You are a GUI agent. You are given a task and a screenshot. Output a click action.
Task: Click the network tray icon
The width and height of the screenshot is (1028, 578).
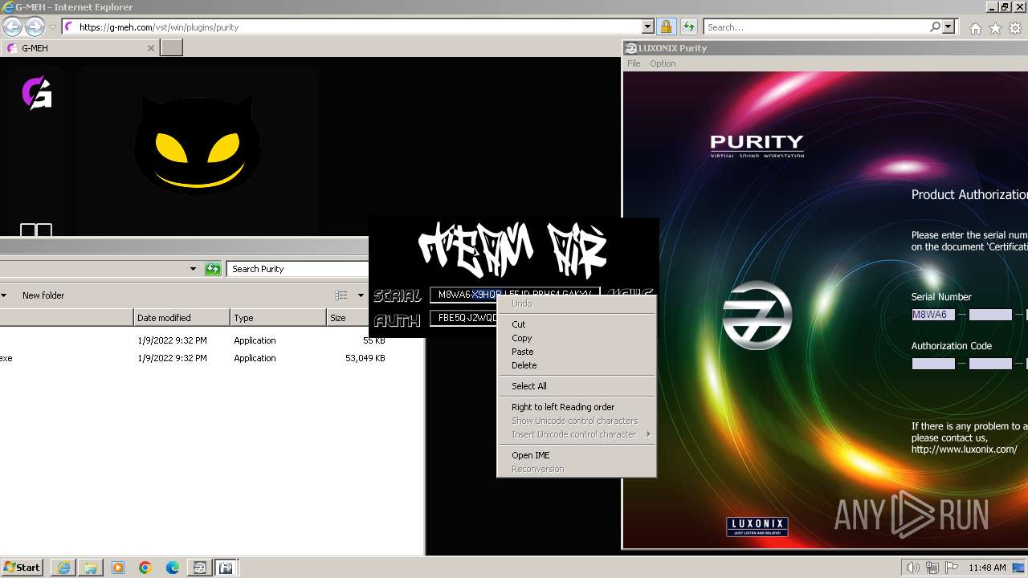(932, 568)
